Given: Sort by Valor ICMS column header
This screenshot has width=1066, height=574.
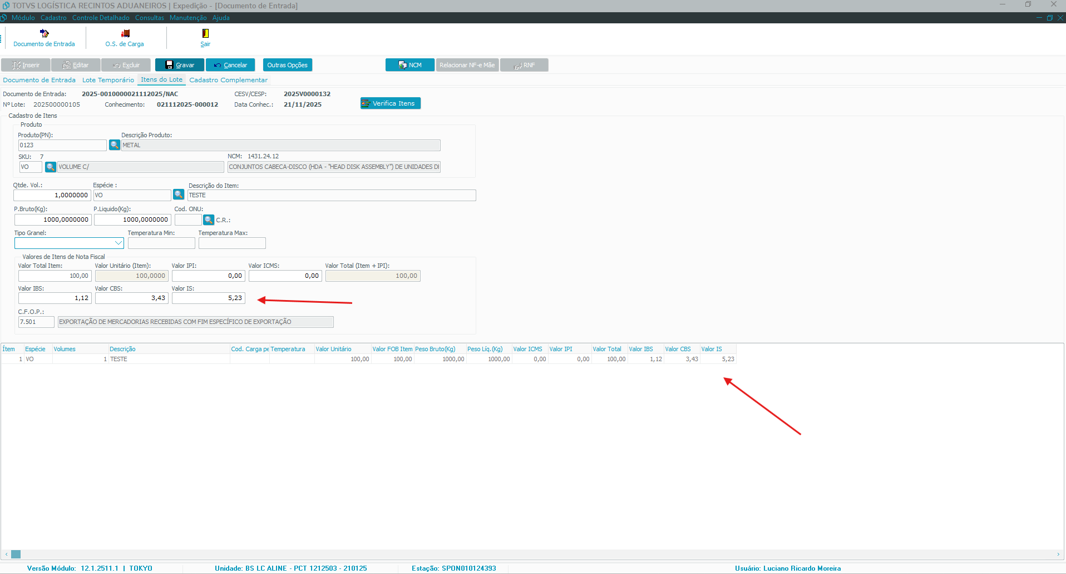Looking at the screenshot, I should [530, 349].
